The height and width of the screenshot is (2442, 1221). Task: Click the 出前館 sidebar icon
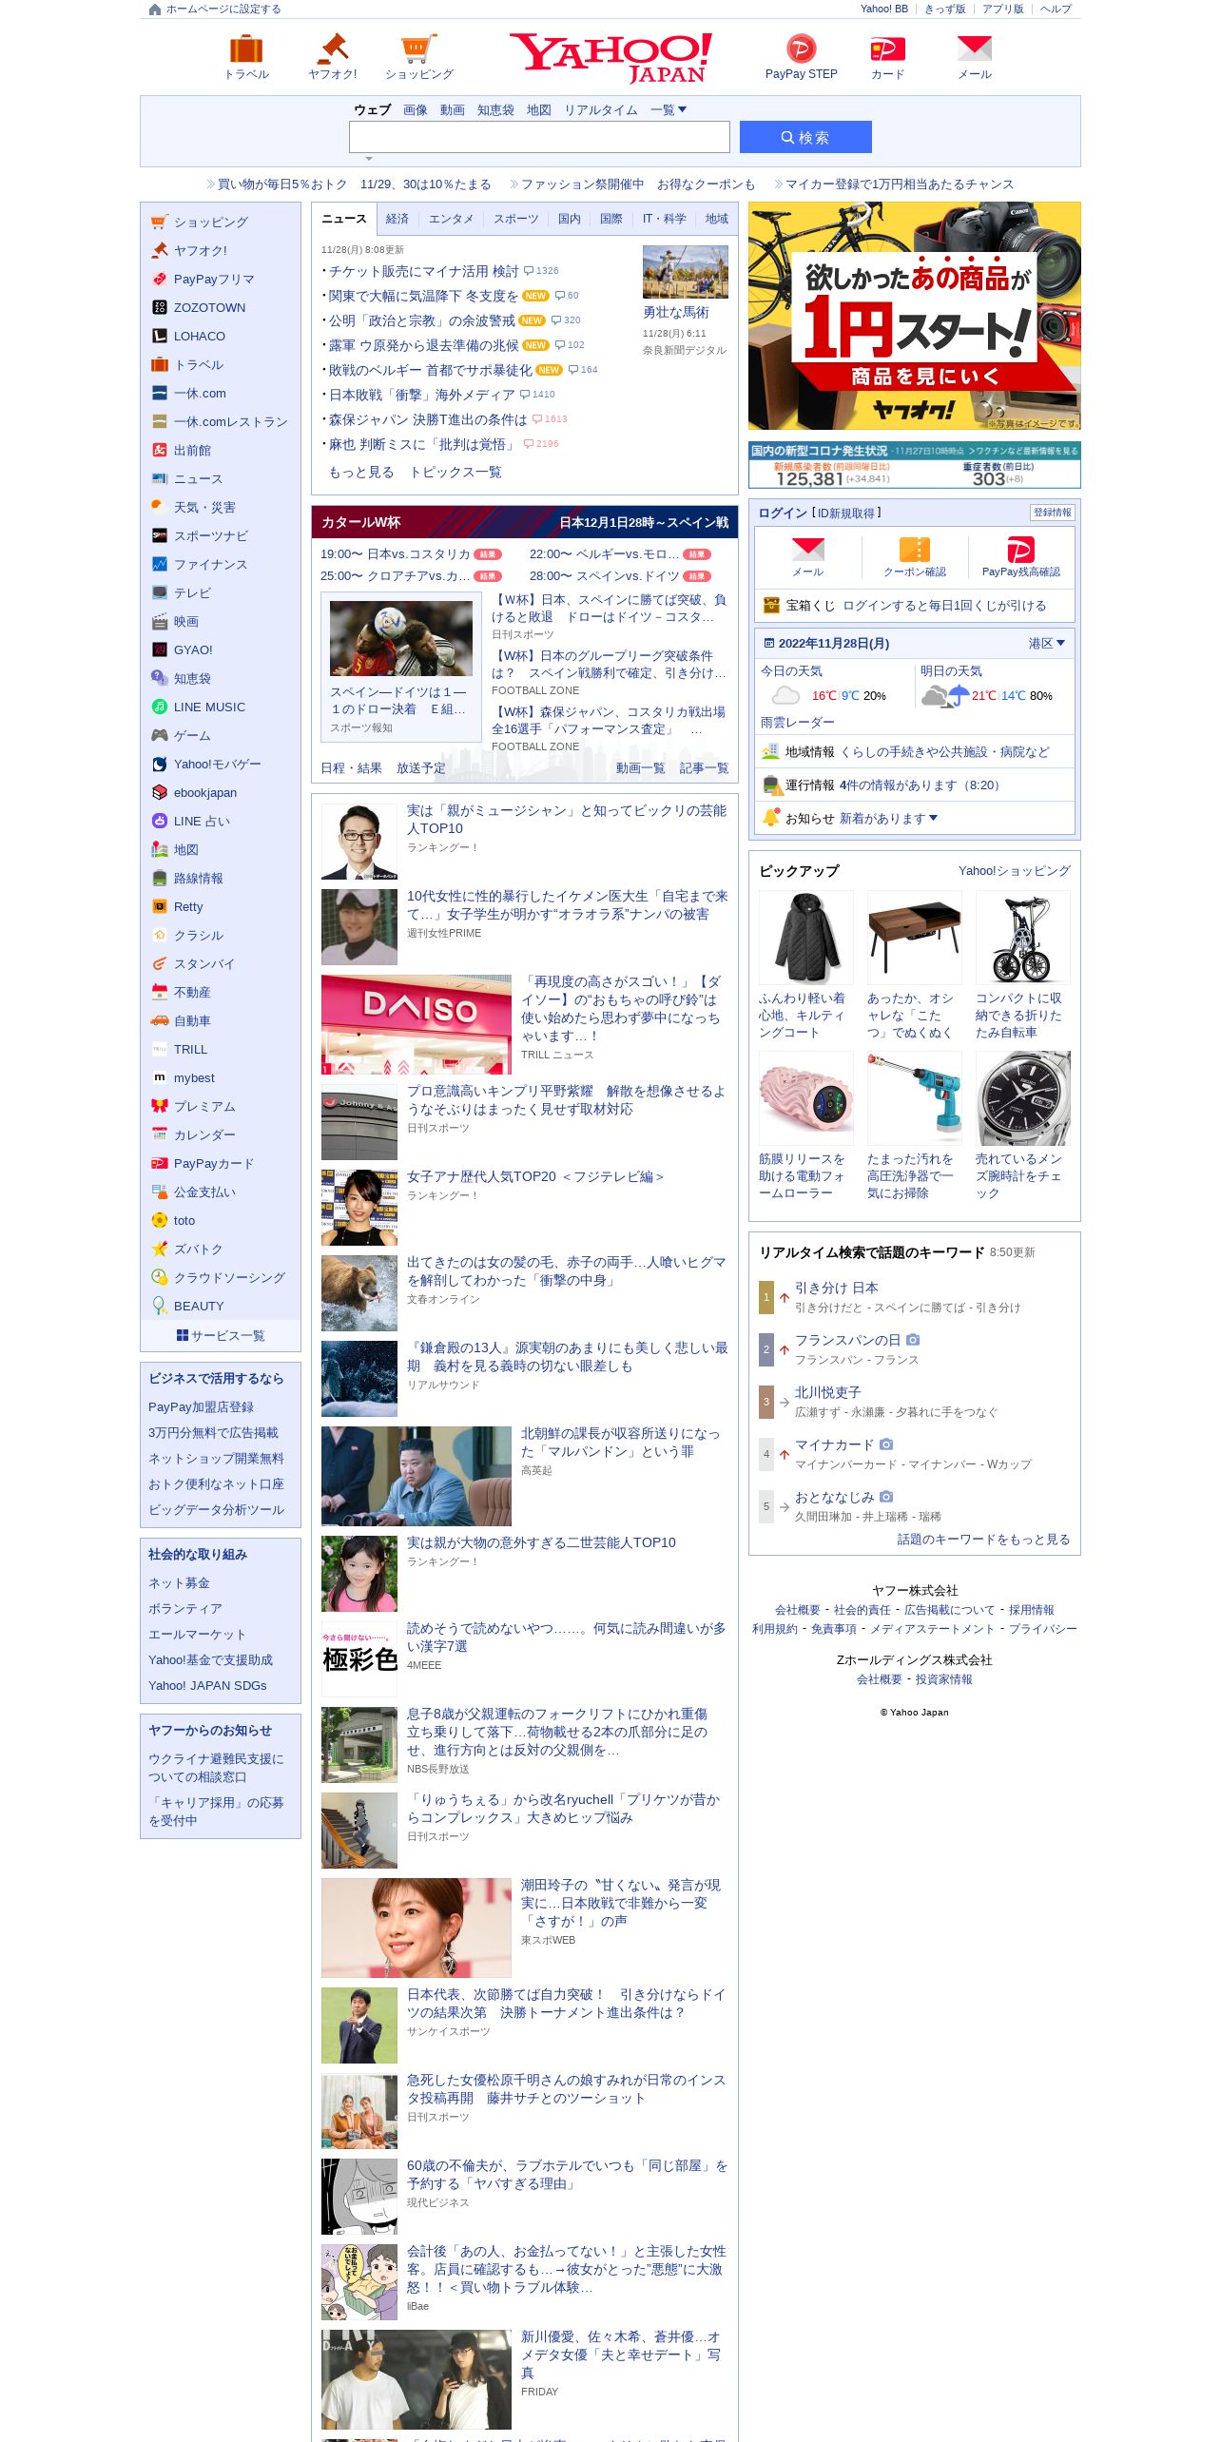pos(160,450)
